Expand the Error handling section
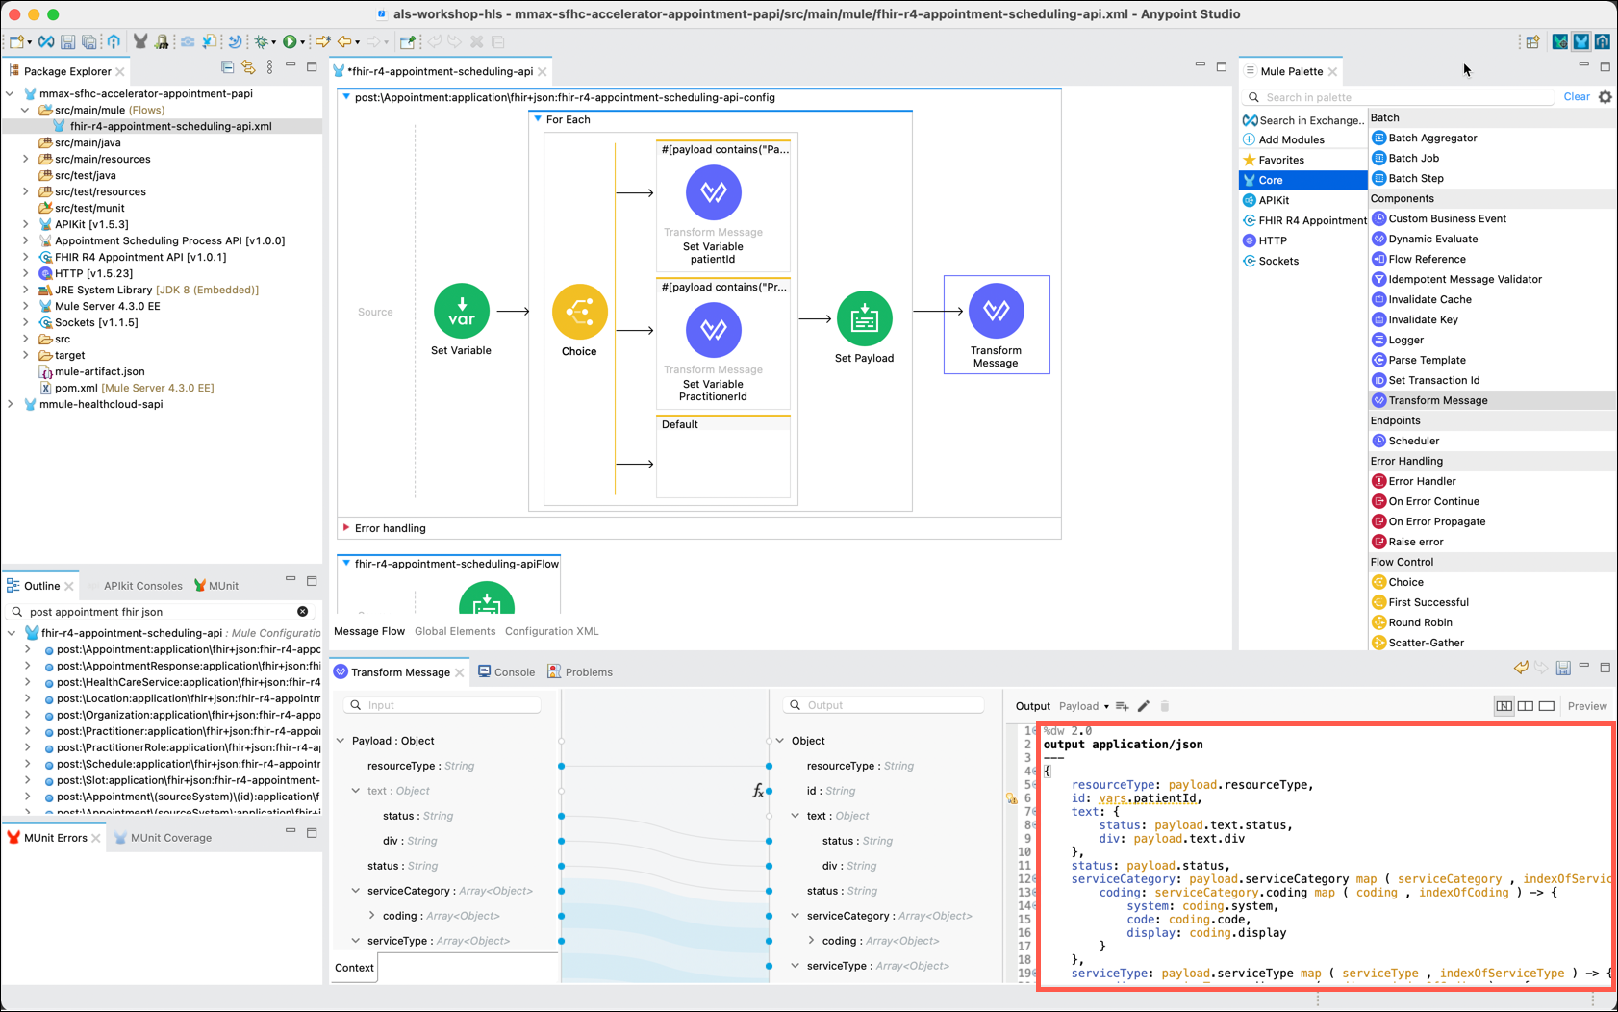1618x1012 pixels. pyautogui.click(x=346, y=528)
